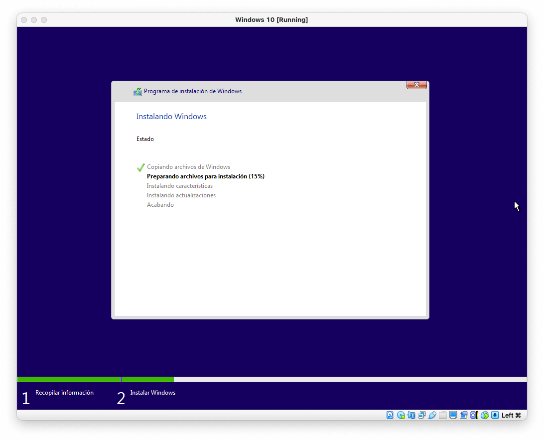Image resolution: width=544 pixels, height=441 pixels.
Task: Select the audio status indicator
Action: [x=411, y=415]
